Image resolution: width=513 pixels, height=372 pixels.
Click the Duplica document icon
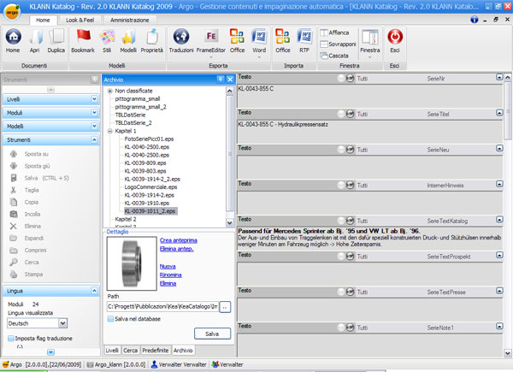(56, 38)
